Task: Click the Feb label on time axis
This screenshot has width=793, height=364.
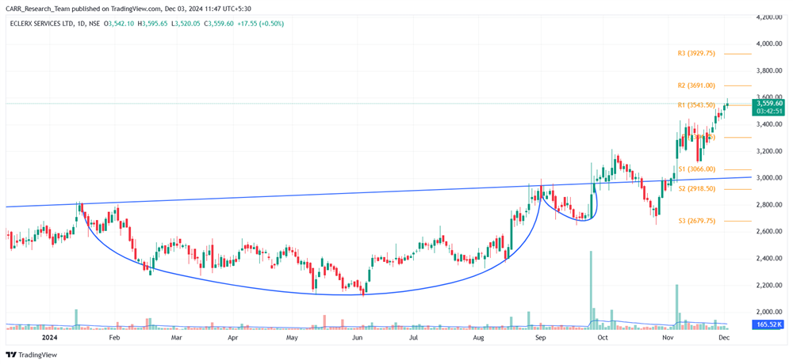Action: pyautogui.click(x=114, y=337)
